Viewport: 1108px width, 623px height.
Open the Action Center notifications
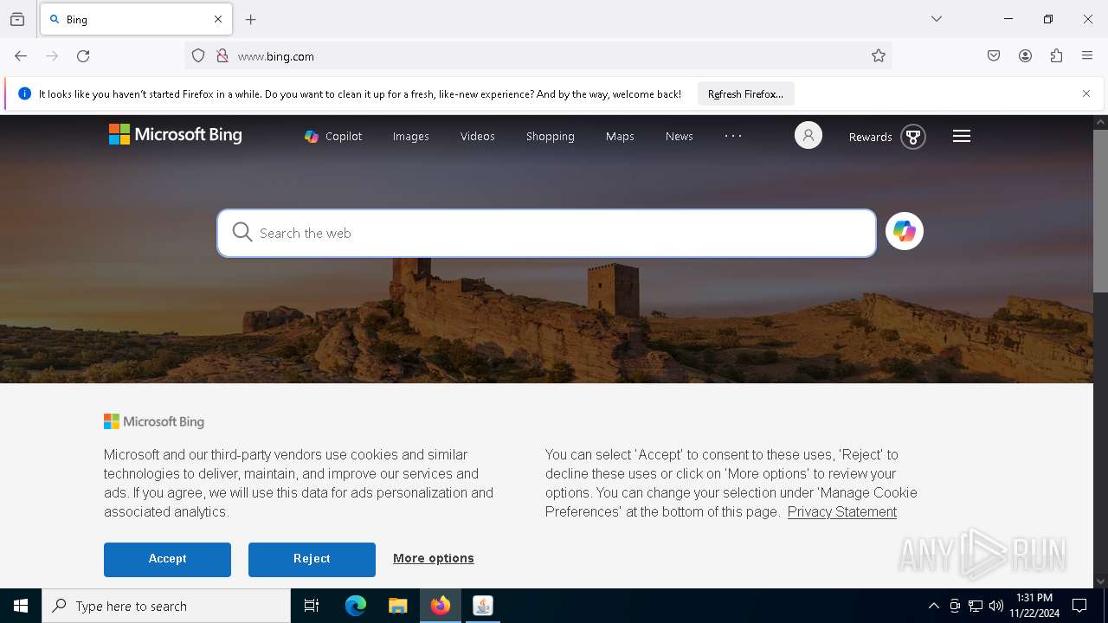click(x=1079, y=606)
